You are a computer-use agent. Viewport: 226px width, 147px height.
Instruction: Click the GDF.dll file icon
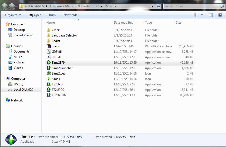coord(49,52)
